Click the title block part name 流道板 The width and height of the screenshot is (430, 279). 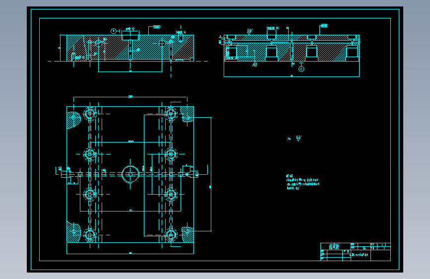pyautogui.click(x=334, y=247)
